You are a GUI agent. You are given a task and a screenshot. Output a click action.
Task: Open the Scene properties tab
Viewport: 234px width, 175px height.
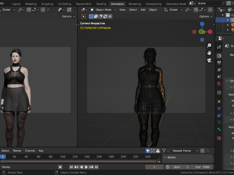pos(219,77)
